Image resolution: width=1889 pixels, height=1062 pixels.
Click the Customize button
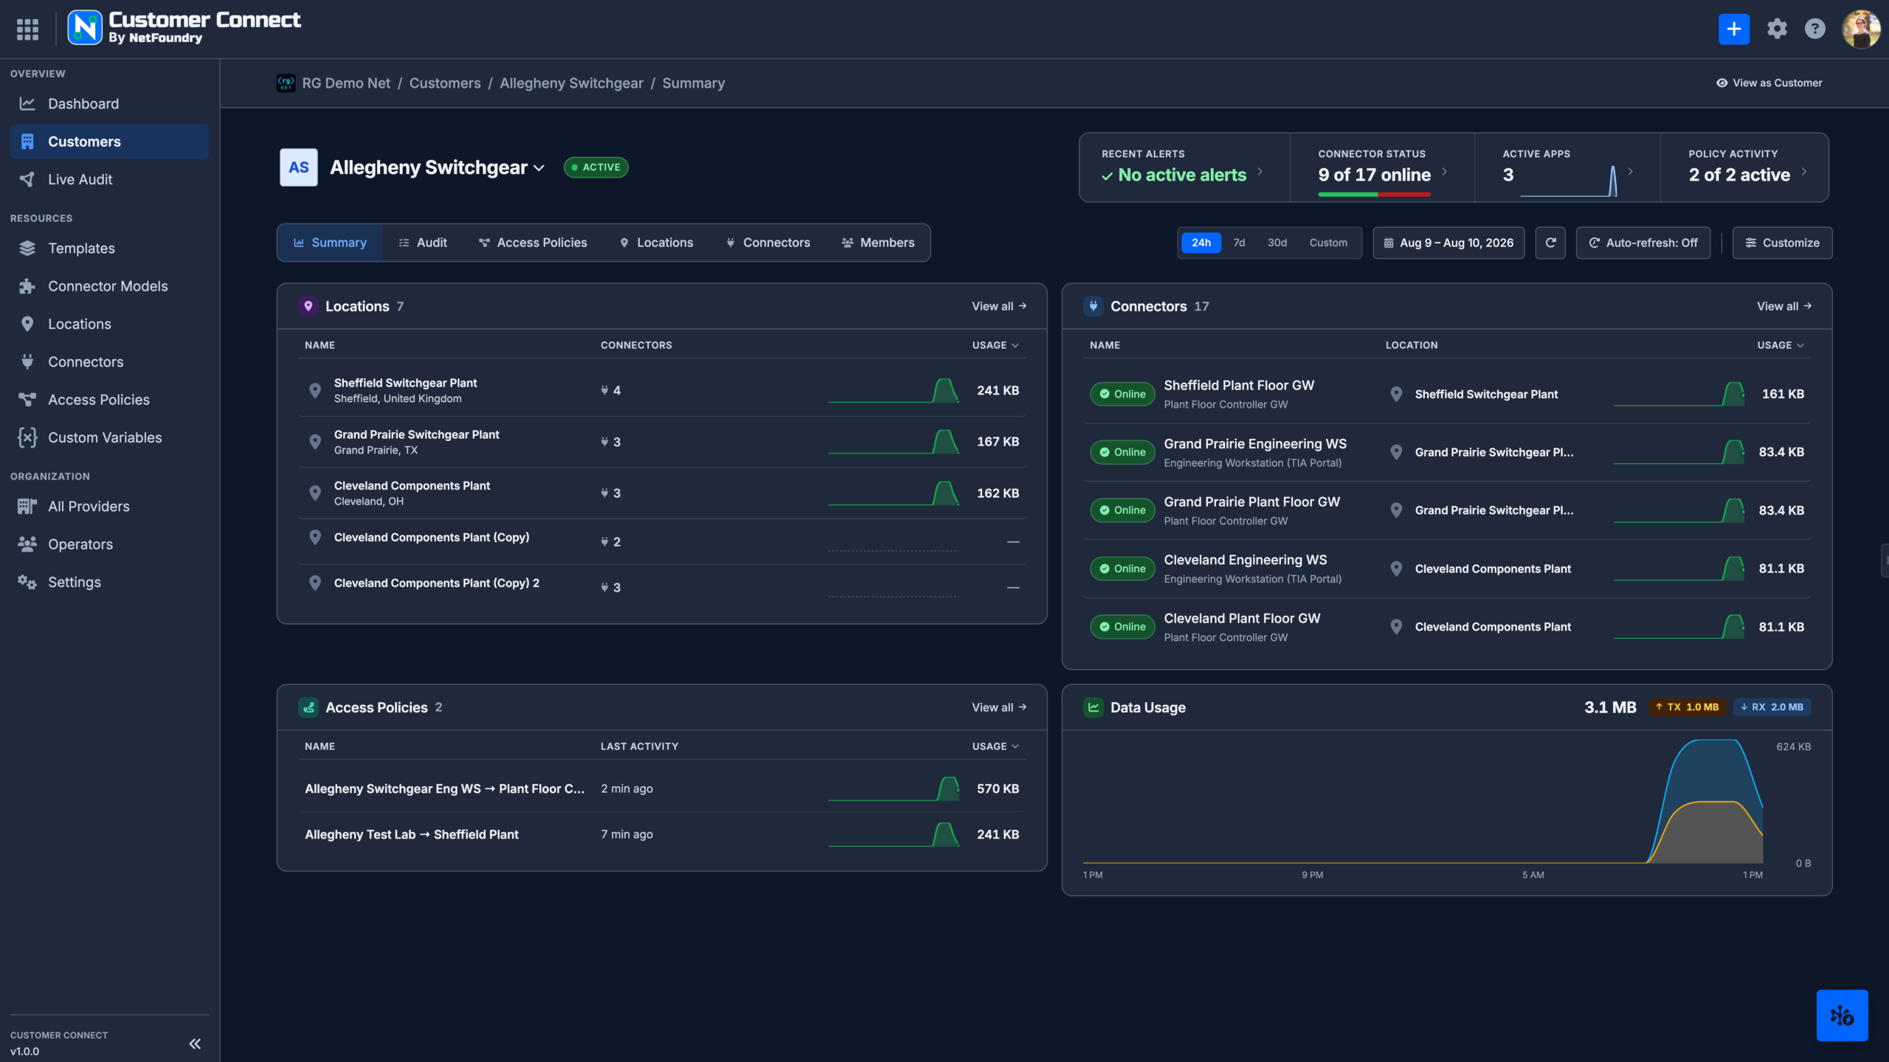[x=1782, y=243]
